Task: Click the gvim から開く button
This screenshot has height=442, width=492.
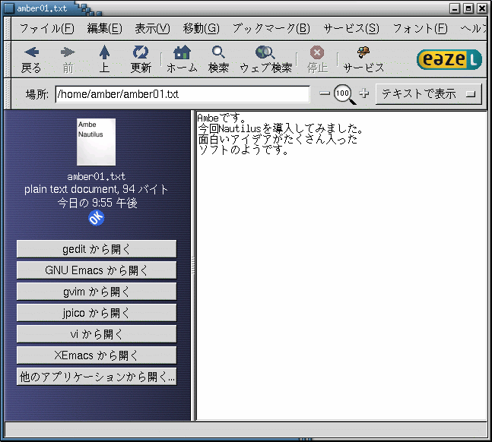Action: [97, 292]
